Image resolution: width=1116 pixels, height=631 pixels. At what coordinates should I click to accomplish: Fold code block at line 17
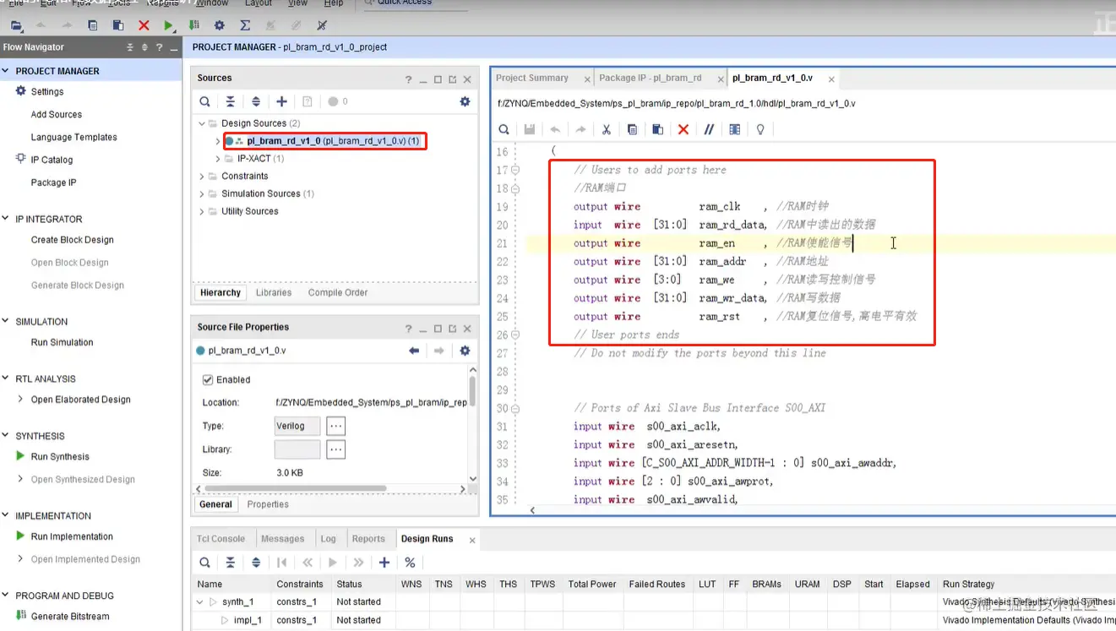(515, 170)
